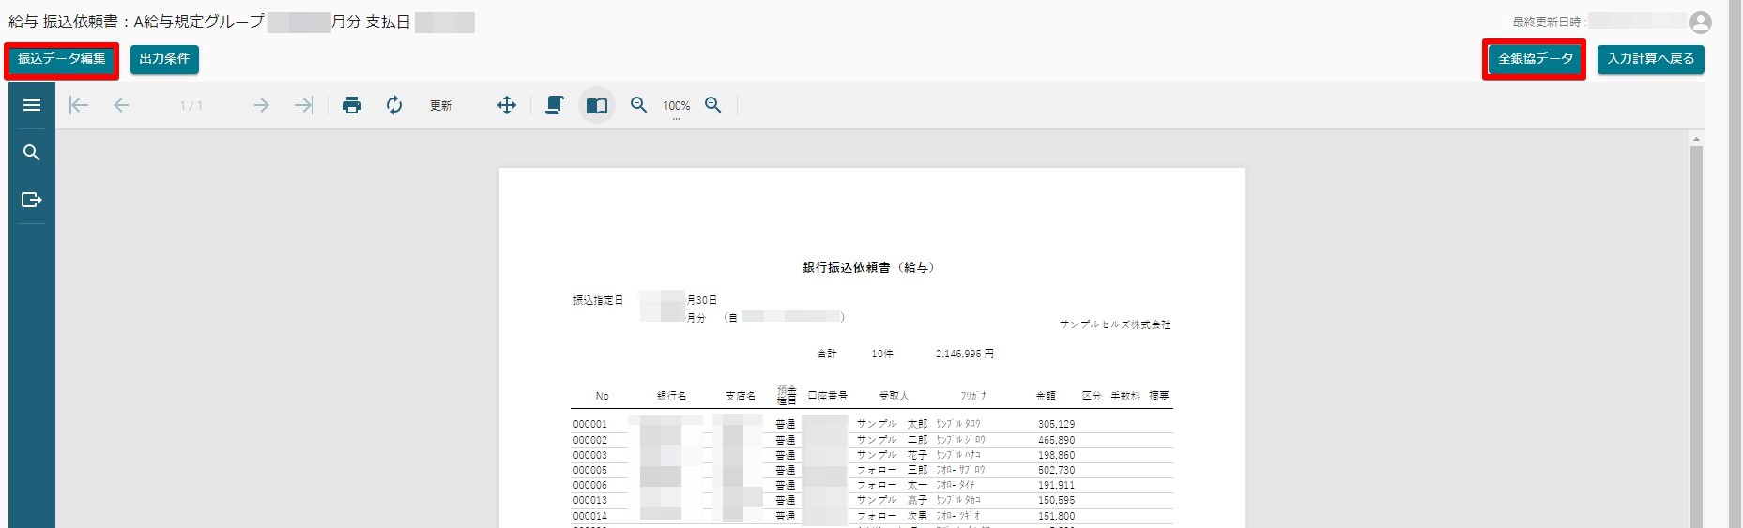Click the 摘要 column header
The height and width of the screenshot is (528, 1743).
pos(1159,396)
